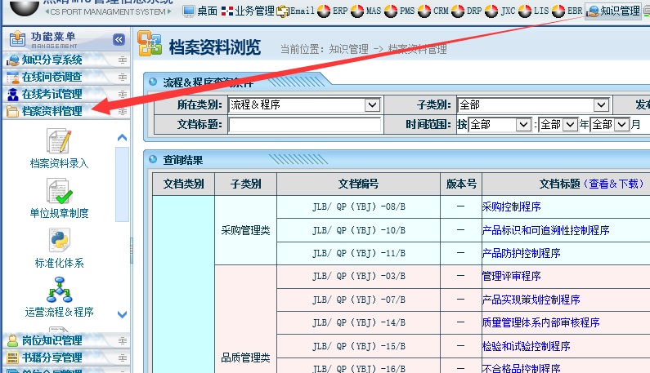Open 采购控制程序 document link
The width and height of the screenshot is (650, 373).
(511, 207)
